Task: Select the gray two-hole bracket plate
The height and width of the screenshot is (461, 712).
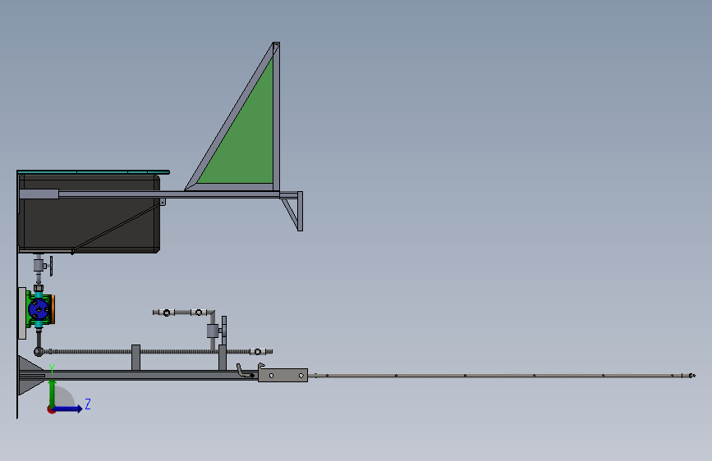Action: click(283, 375)
